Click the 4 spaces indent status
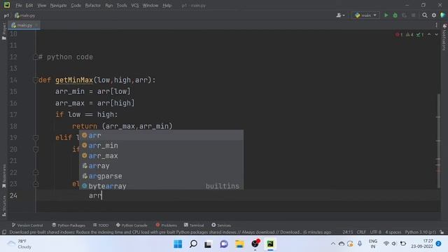 point(393,232)
